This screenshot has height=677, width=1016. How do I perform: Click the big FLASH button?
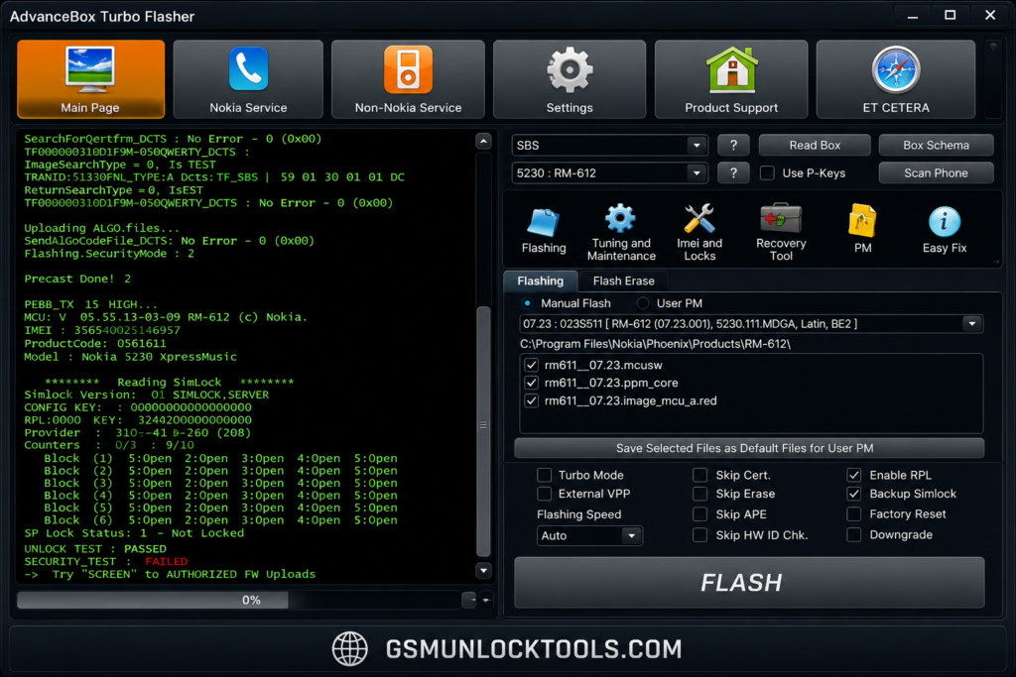tap(749, 583)
